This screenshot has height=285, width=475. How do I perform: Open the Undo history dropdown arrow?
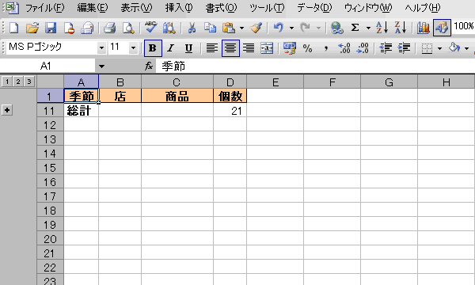[291, 28]
